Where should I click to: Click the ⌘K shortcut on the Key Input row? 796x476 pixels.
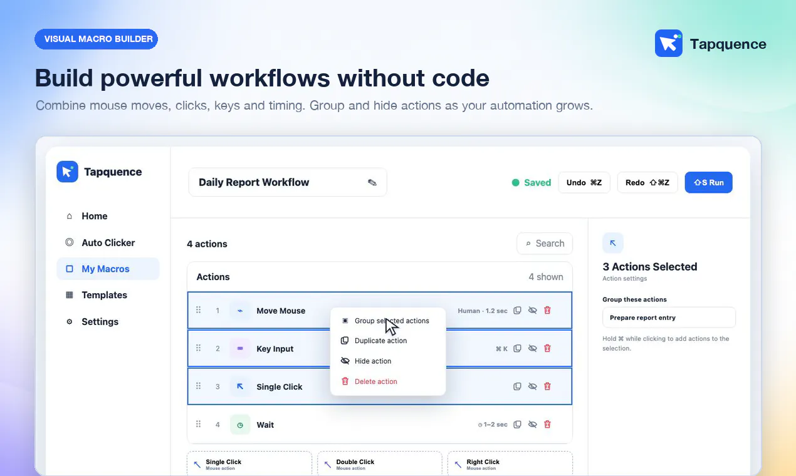501,349
